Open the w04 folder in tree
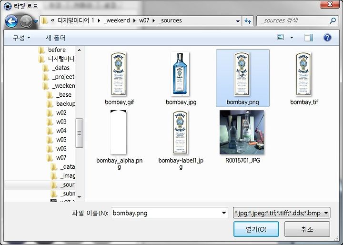The height and width of the screenshot is (245, 343). tap(56, 131)
